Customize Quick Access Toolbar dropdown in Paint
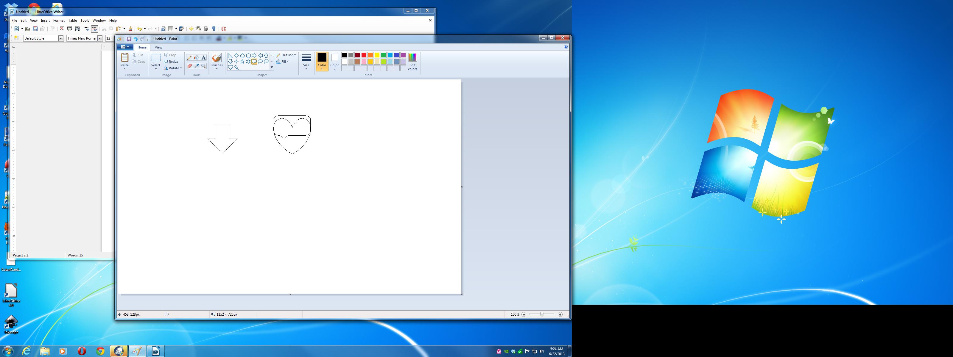953x357 pixels. click(148, 39)
